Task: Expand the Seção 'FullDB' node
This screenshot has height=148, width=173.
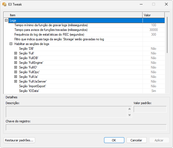Action: (x=16, y=58)
